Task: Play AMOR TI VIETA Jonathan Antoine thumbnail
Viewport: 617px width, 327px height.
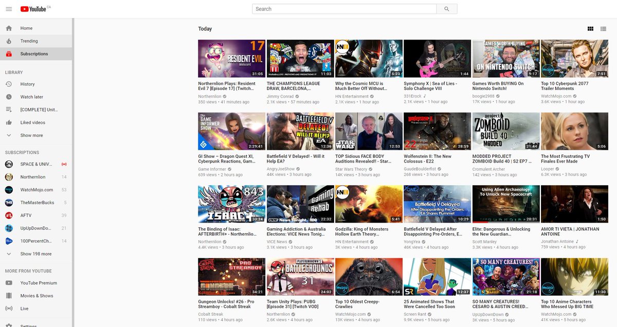Action: tap(575, 204)
